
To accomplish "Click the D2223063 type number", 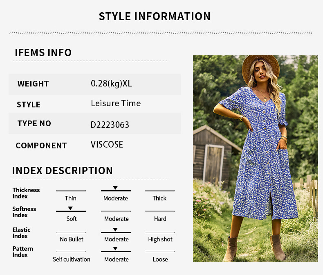I will [x=110, y=125].
